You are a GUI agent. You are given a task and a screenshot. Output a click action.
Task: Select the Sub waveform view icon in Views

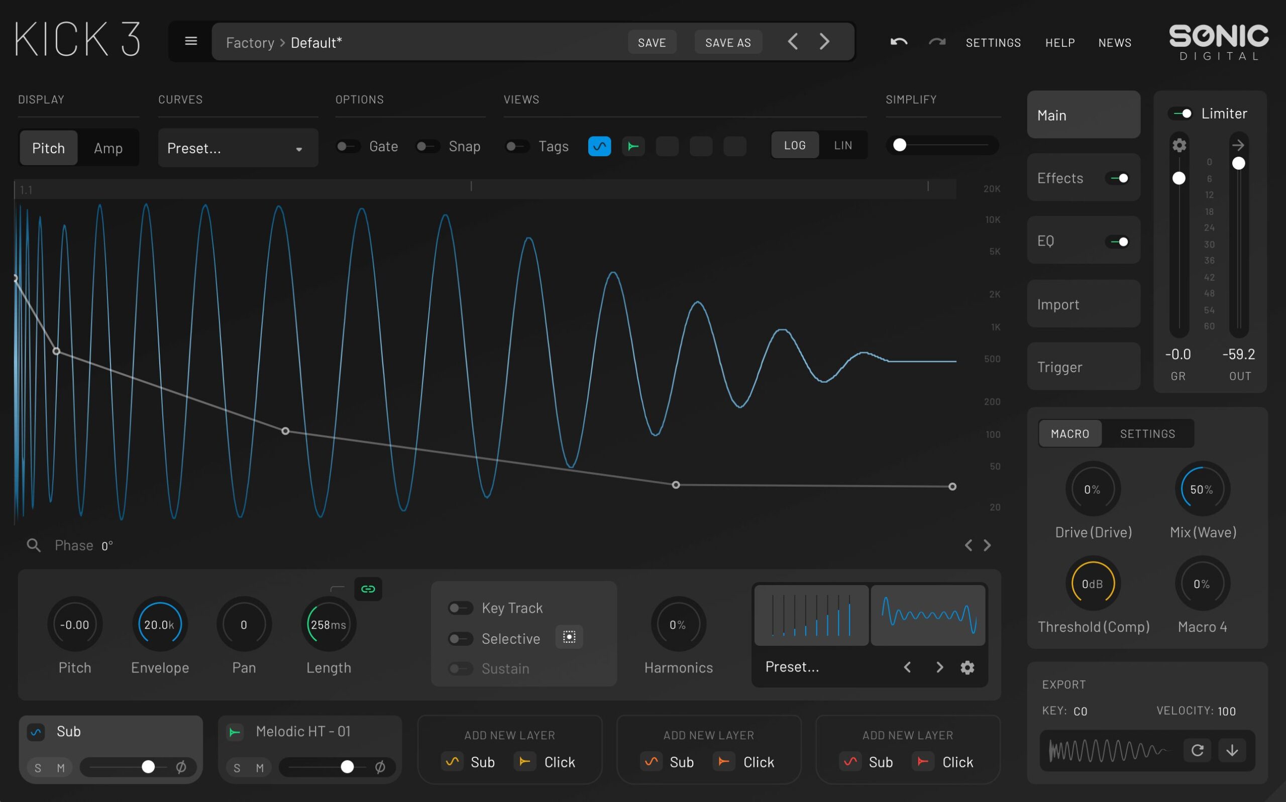[x=599, y=147]
